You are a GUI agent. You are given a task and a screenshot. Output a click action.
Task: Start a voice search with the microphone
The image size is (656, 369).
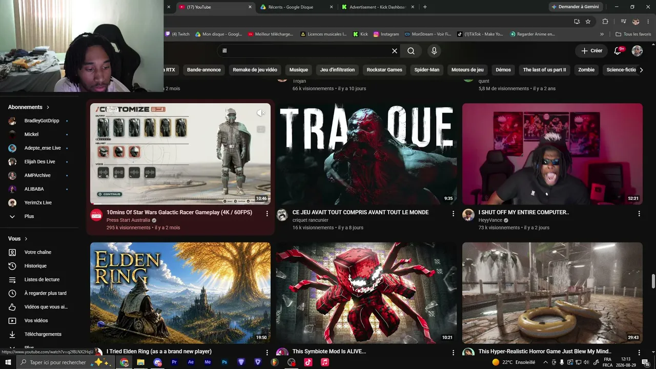click(x=434, y=51)
